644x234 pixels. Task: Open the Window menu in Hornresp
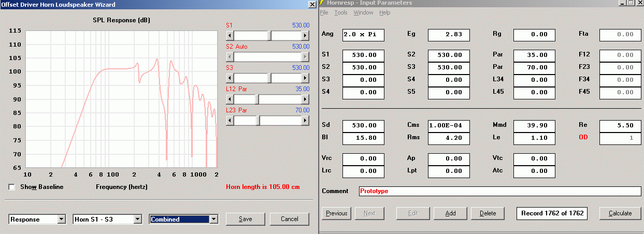point(363,12)
